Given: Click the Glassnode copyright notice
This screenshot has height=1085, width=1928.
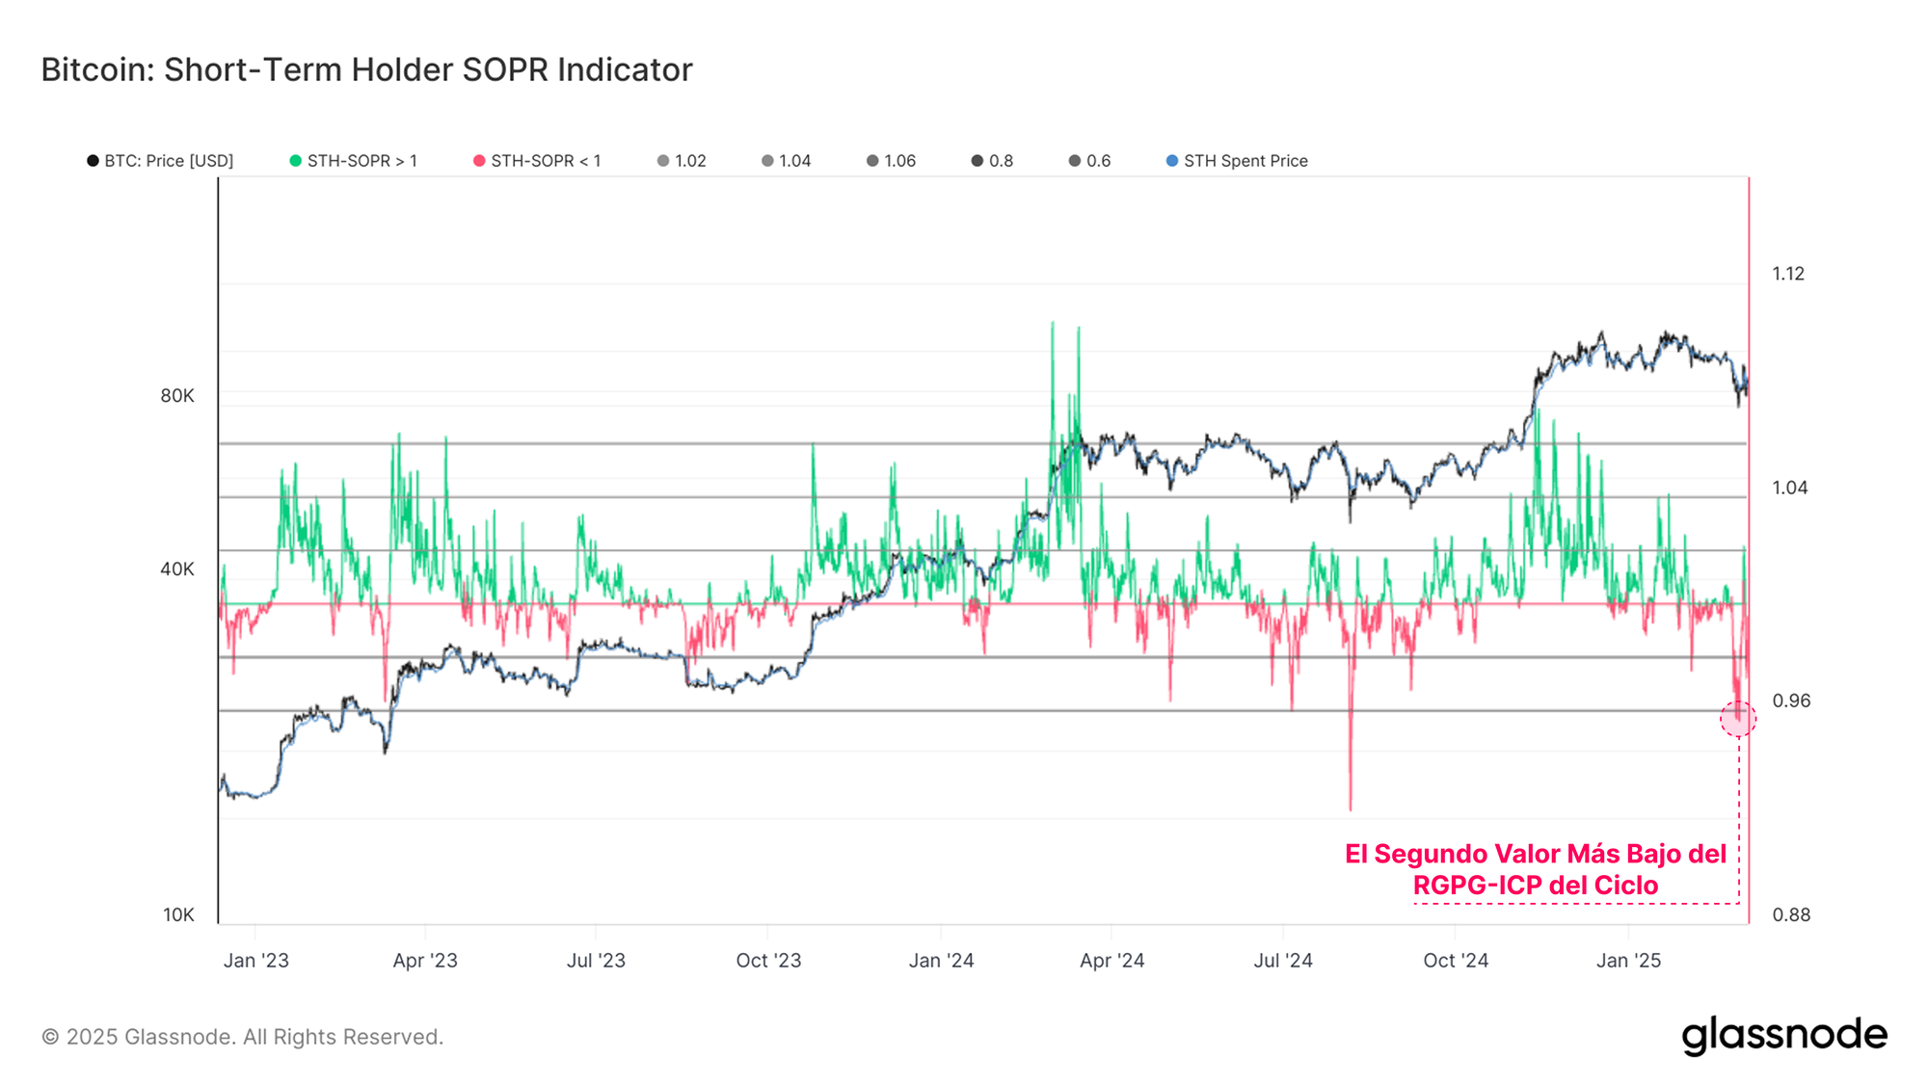Looking at the screenshot, I should [x=242, y=1037].
